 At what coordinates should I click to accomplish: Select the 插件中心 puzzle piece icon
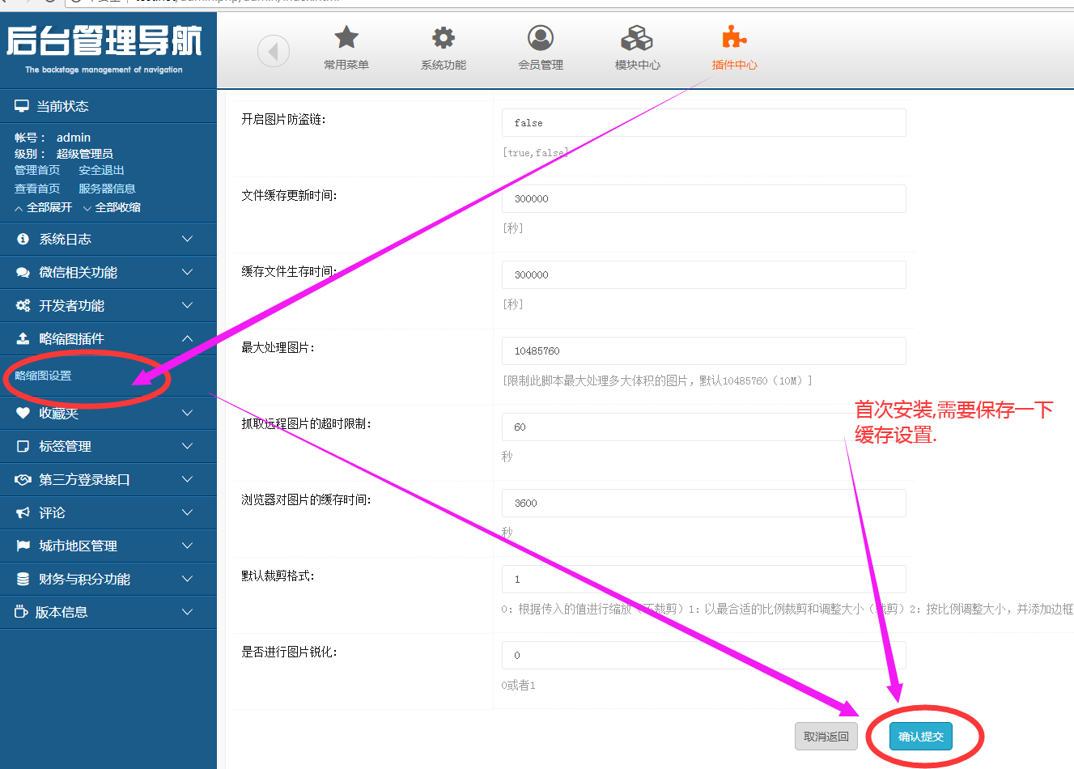pos(734,37)
